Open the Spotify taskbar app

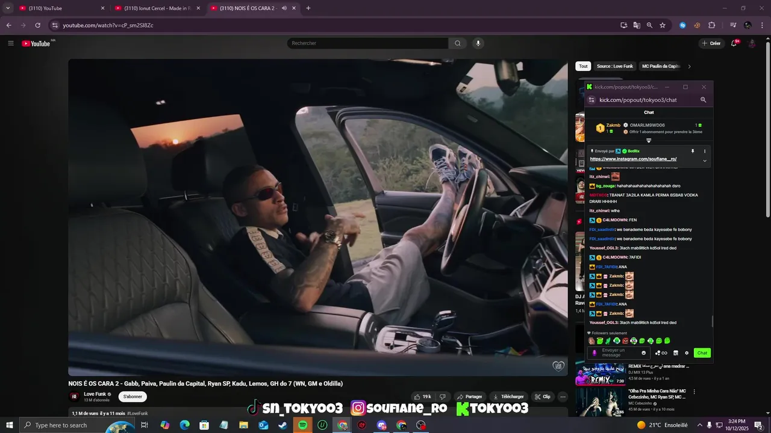coord(303,425)
